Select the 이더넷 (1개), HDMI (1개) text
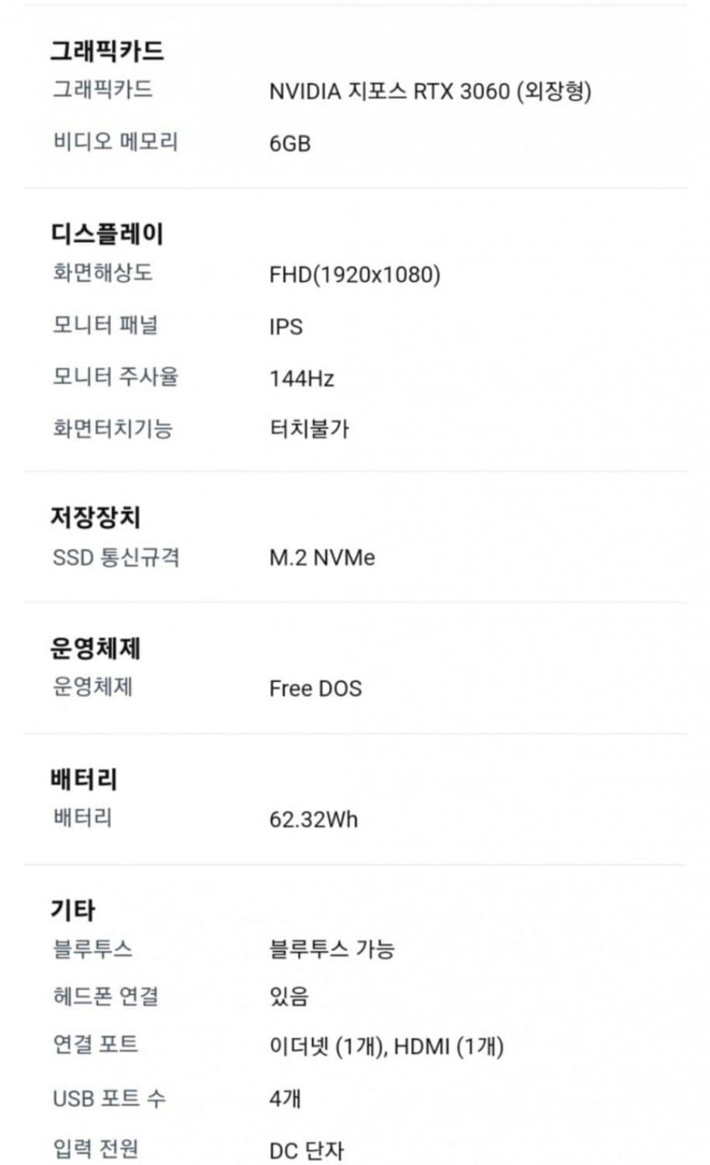710x1165 pixels. click(386, 1047)
